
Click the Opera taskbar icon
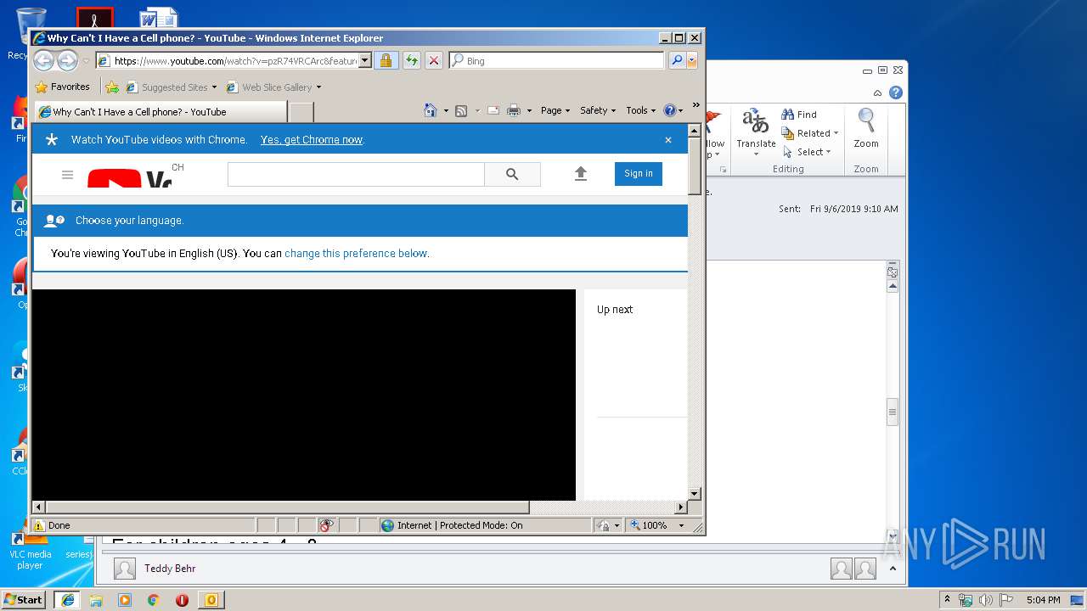point(182,600)
